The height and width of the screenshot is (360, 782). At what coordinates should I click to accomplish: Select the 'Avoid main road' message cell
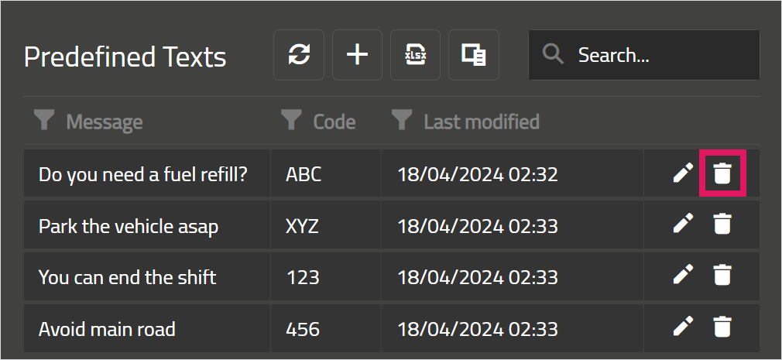point(147,328)
